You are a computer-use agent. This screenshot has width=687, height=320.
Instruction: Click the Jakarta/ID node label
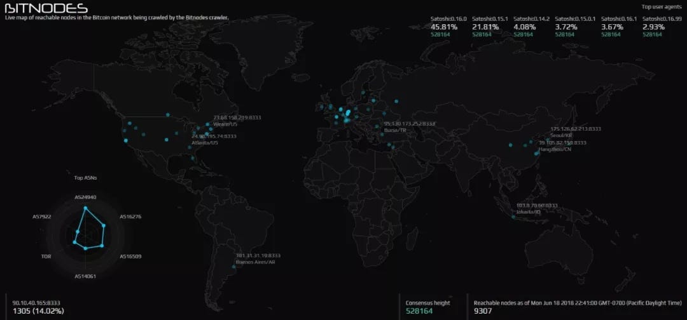529,212
